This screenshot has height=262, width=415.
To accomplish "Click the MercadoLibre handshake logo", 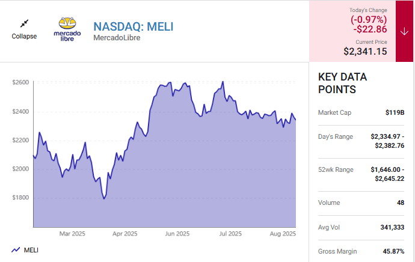I will click(67, 29).
